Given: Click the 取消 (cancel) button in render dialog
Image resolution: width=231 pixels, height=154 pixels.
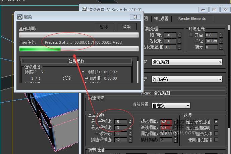Looking at the screenshot, I should click(127, 27).
